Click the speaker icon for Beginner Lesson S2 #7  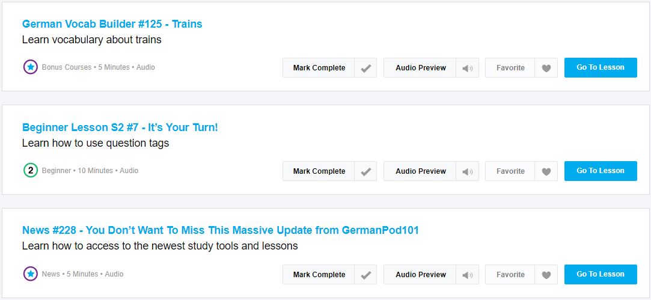[x=468, y=172]
